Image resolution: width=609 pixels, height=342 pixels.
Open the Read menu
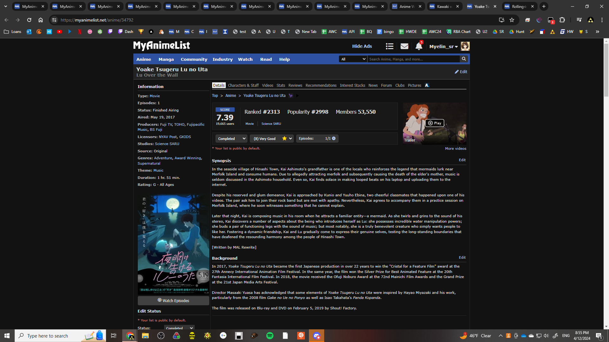[266, 59]
